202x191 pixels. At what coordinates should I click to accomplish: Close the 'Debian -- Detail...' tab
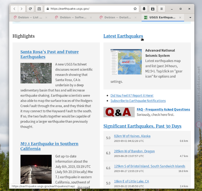135,17
